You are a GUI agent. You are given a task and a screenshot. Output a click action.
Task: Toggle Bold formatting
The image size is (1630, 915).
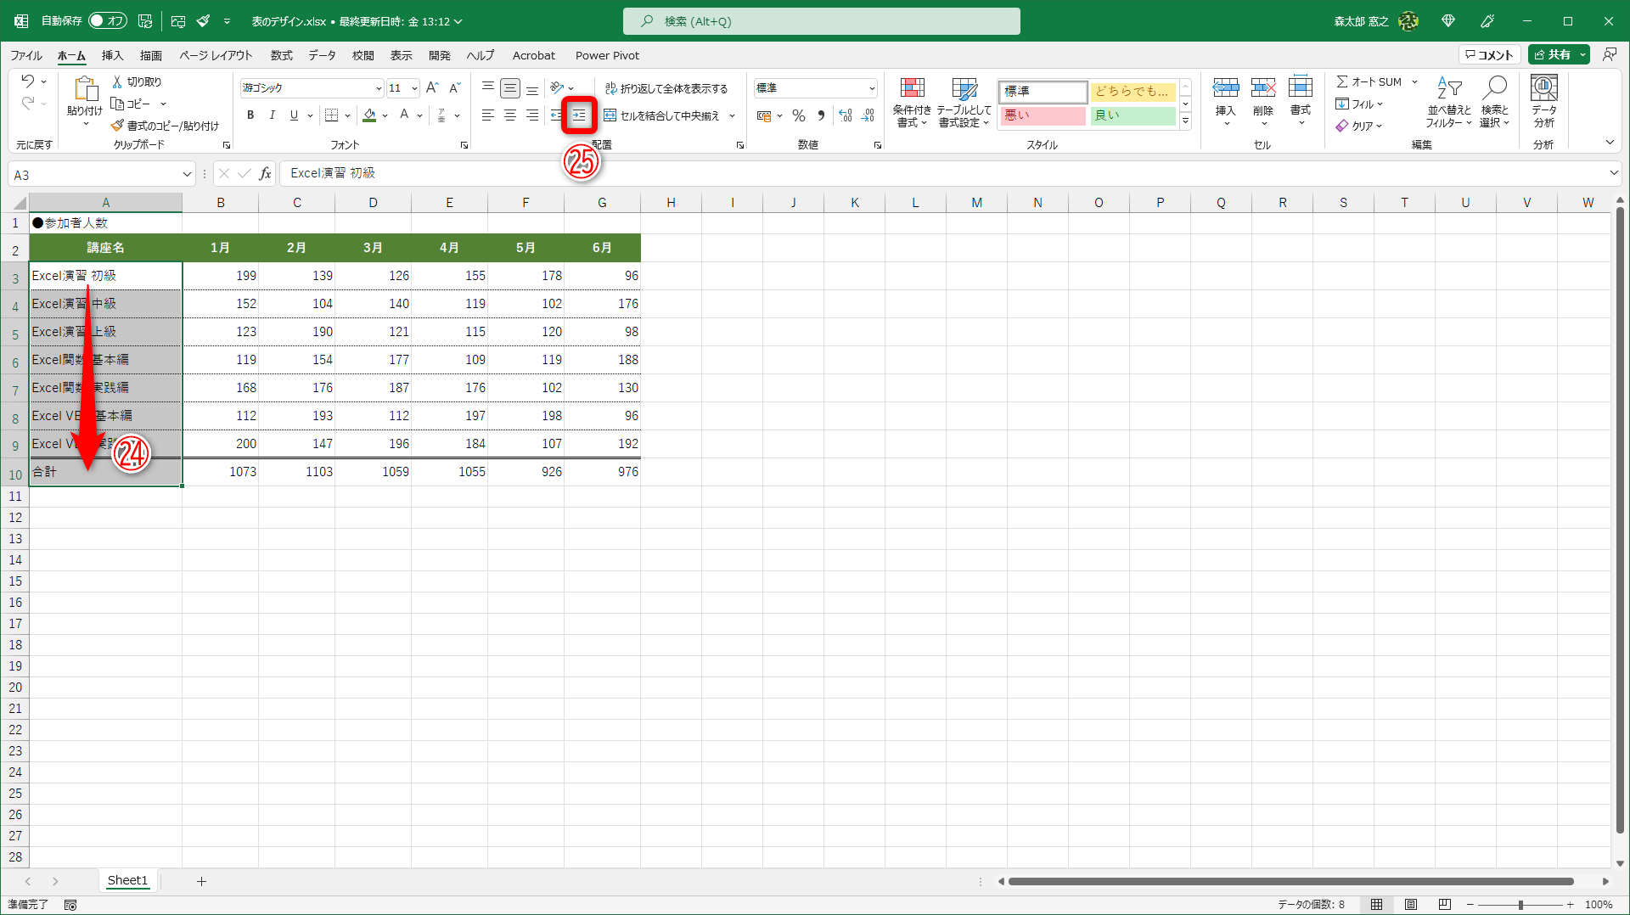(x=250, y=115)
